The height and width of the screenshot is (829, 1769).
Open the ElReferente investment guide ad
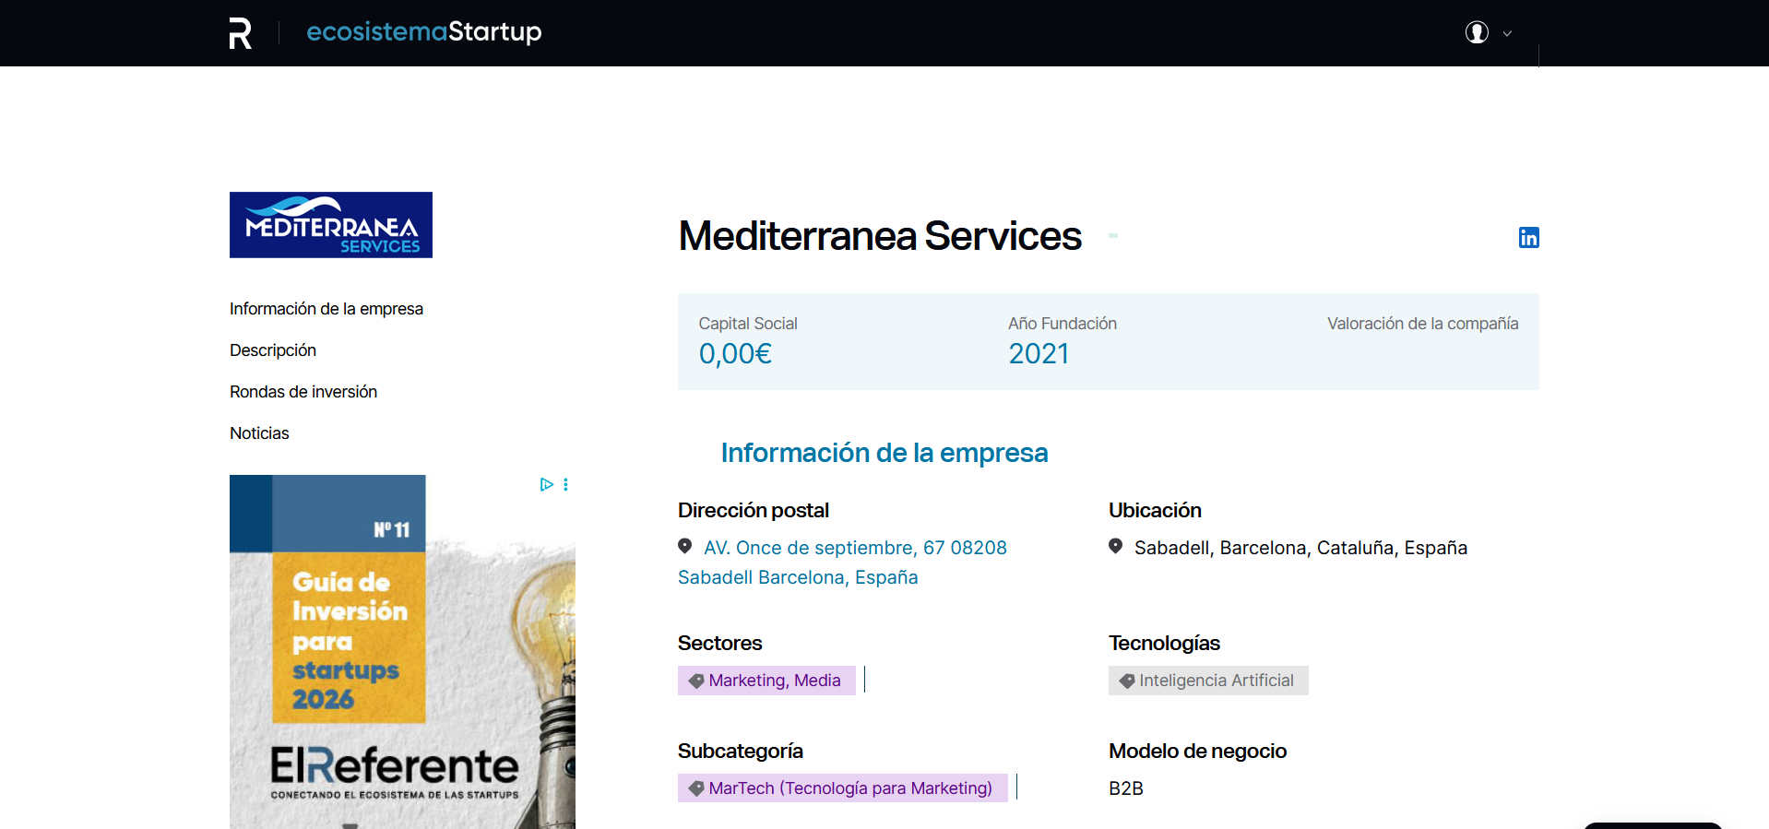[x=402, y=652]
